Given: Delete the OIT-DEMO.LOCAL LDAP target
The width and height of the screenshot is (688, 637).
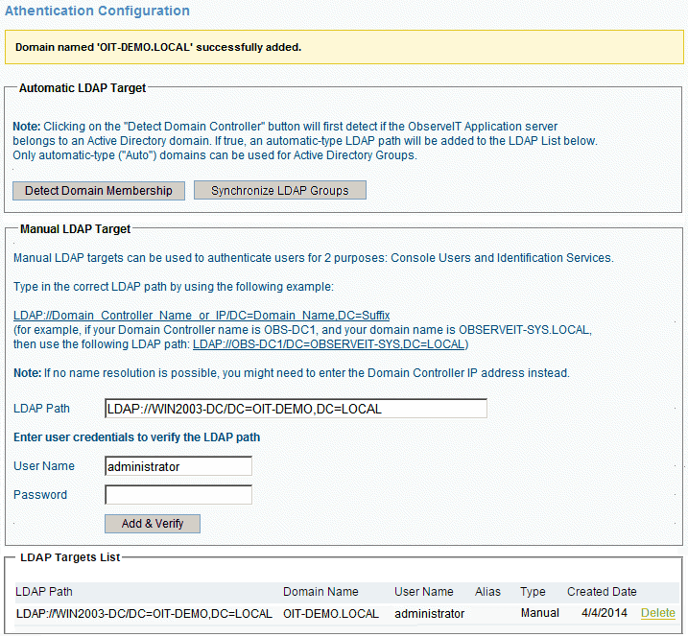Looking at the screenshot, I should pyautogui.click(x=657, y=613).
